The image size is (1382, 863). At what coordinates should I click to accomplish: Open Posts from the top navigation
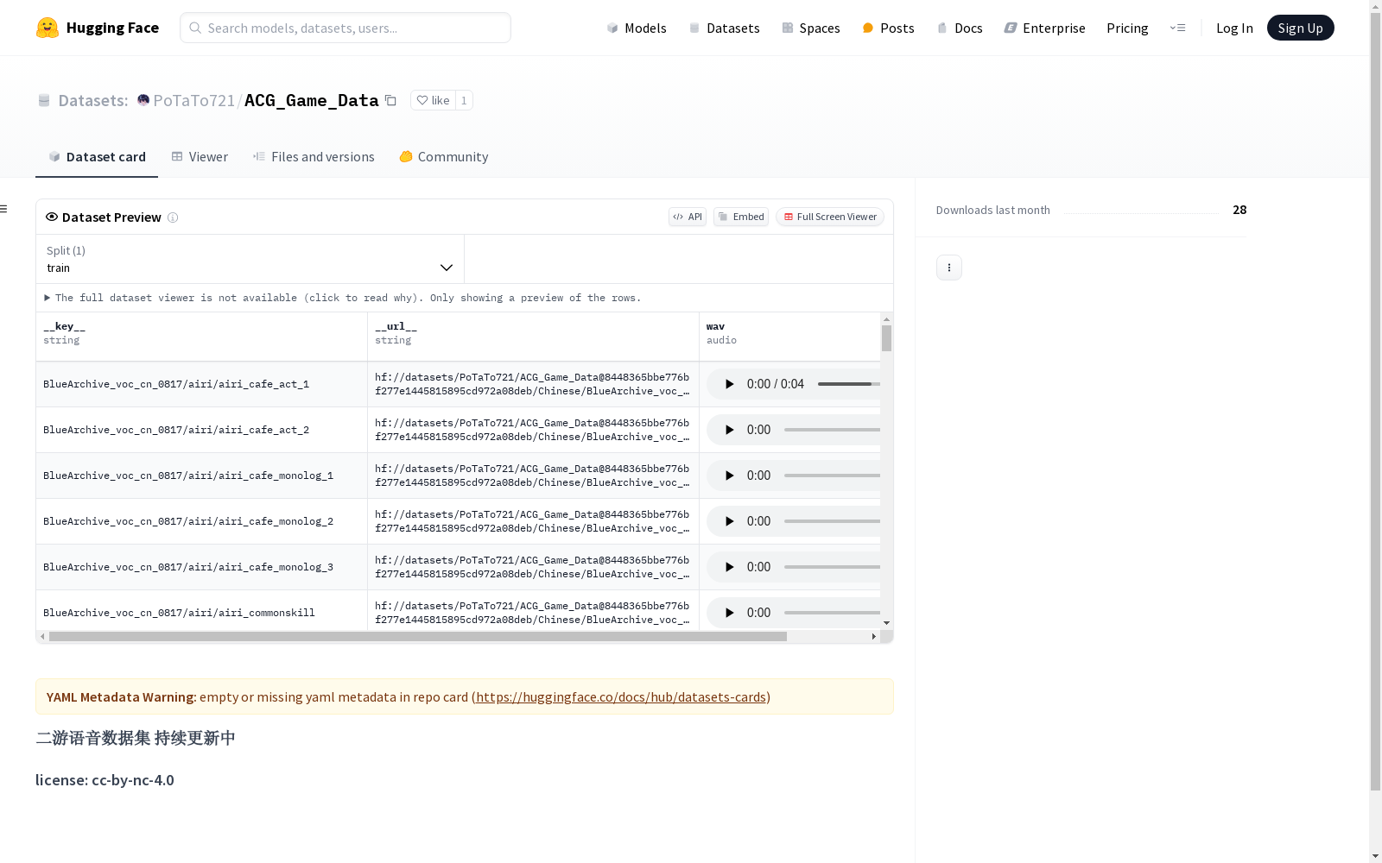coord(888,28)
